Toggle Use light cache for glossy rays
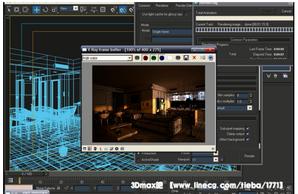The height and width of the screenshot is (194, 298). tap(186, 14)
